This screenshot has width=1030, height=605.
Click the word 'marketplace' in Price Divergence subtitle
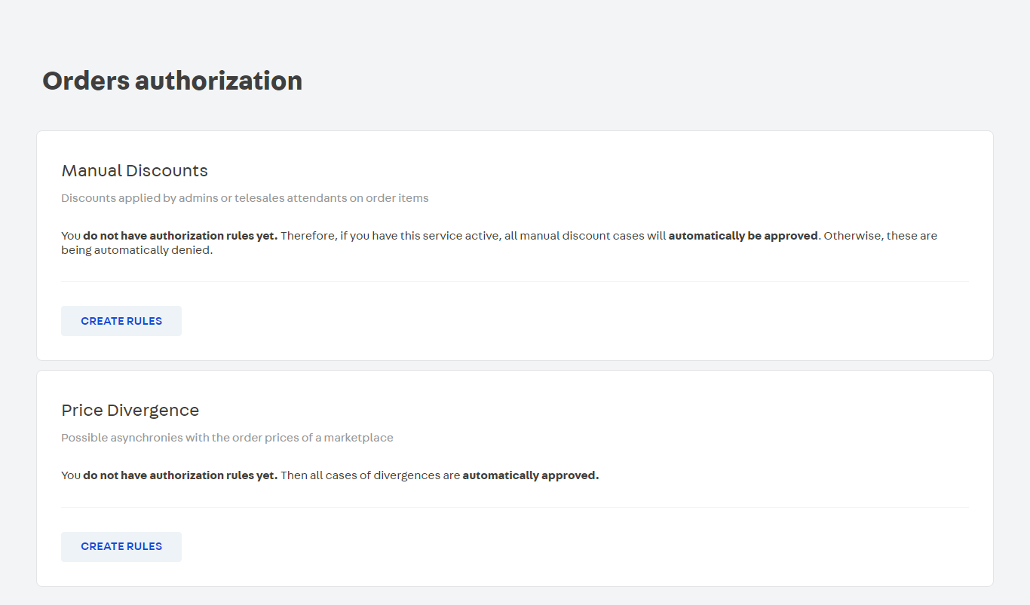tap(359, 438)
